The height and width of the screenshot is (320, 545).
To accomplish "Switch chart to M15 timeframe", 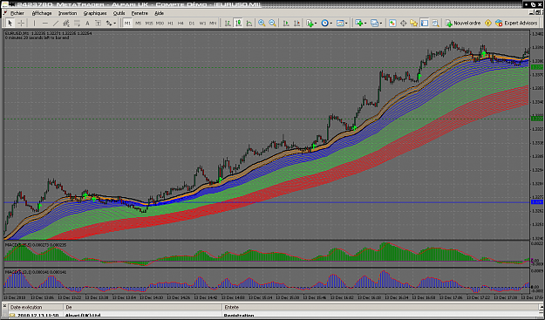I will [149, 24].
